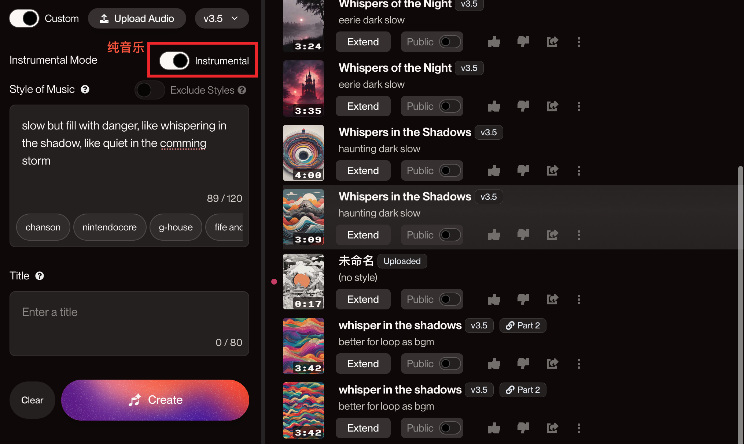The image size is (744, 444).
Task: Toggle the Instrumental Mode switch on
Action: [x=173, y=60]
